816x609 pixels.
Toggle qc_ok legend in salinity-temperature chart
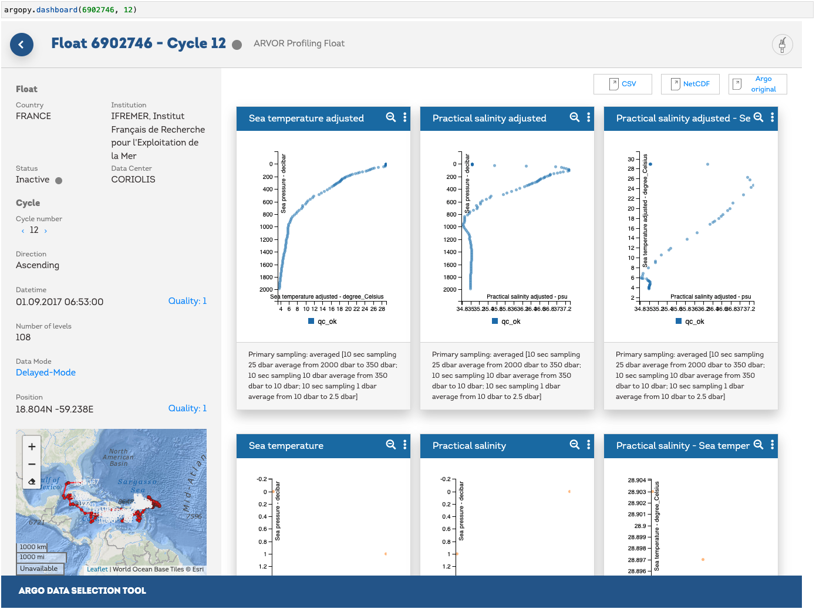[690, 322]
